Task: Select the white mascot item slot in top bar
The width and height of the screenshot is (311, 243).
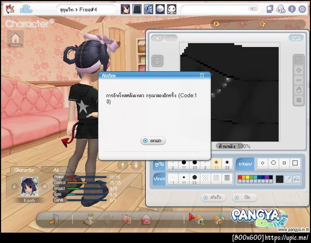Action: click(x=172, y=9)
